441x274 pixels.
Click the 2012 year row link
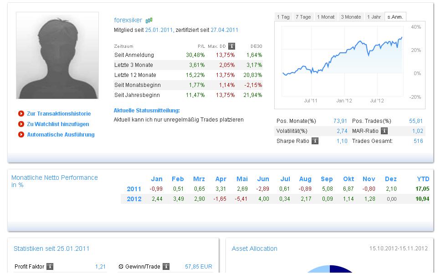pos(134,199)
